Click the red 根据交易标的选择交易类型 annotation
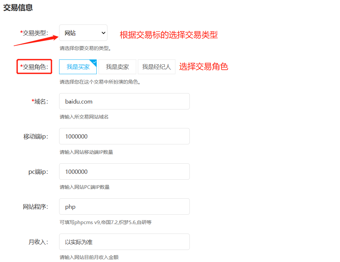 pos(169,35)
